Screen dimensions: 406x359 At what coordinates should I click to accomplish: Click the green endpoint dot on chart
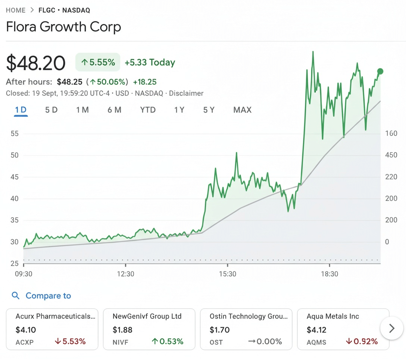[x=380, y=71]
